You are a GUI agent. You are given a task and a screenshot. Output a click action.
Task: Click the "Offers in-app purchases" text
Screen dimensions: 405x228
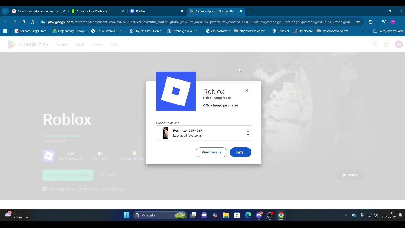pos(221,105)
